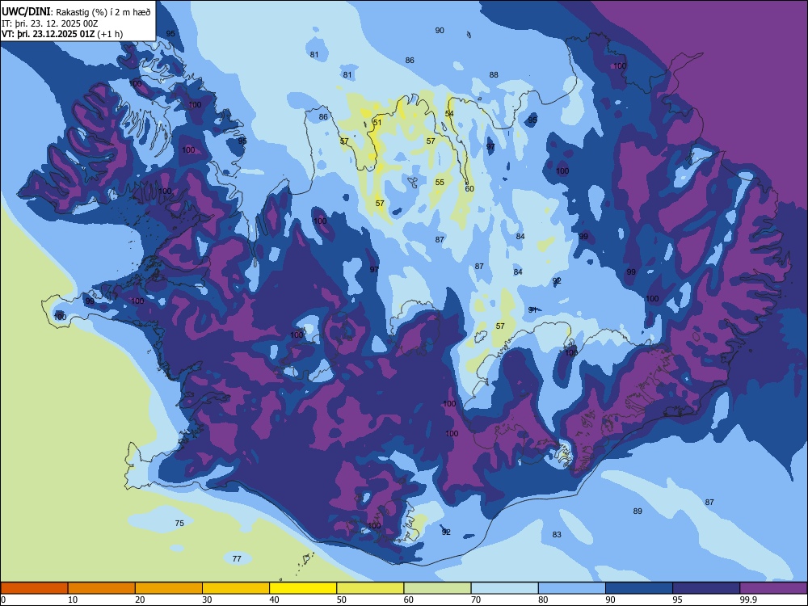Select the light blue 80–90 legend swatch

(x=572, y=588)
